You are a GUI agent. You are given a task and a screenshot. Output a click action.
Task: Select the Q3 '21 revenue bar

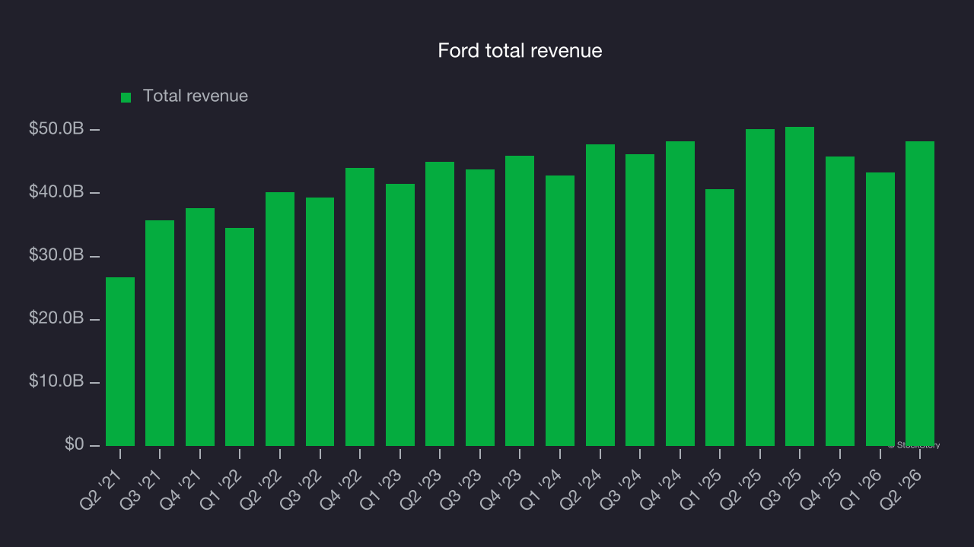coord(160,333)
